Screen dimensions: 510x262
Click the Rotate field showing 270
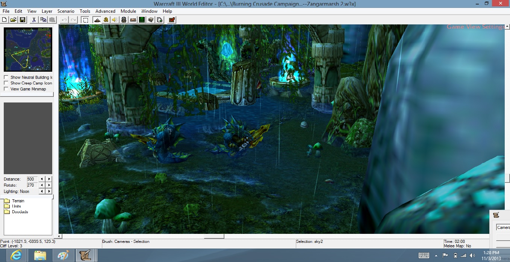click(32, 185)
